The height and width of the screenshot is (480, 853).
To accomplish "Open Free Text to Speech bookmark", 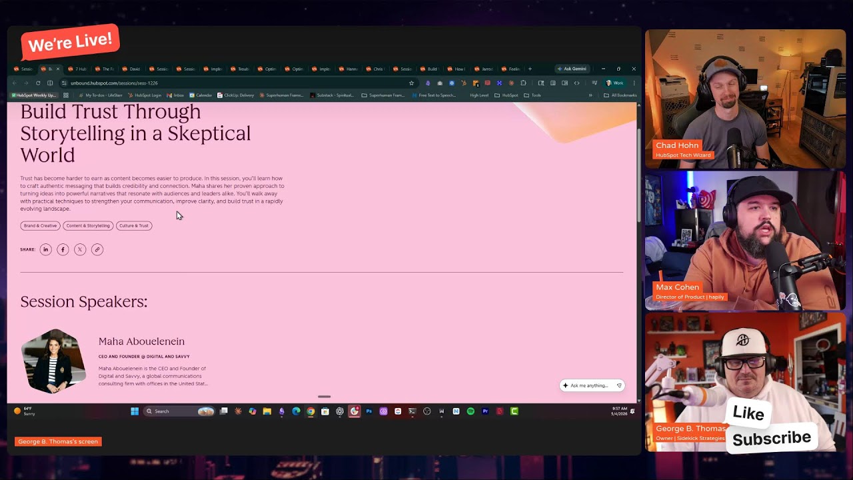I will click(x=434, y=95).
